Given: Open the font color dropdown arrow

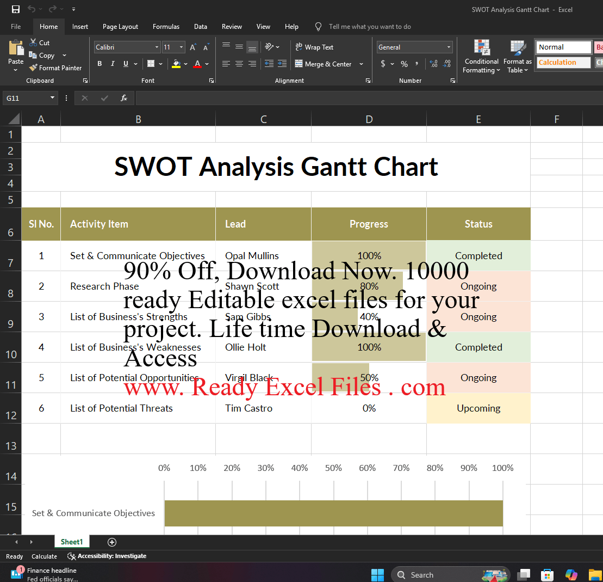Looking at the screenshot, I should point(207,64).
